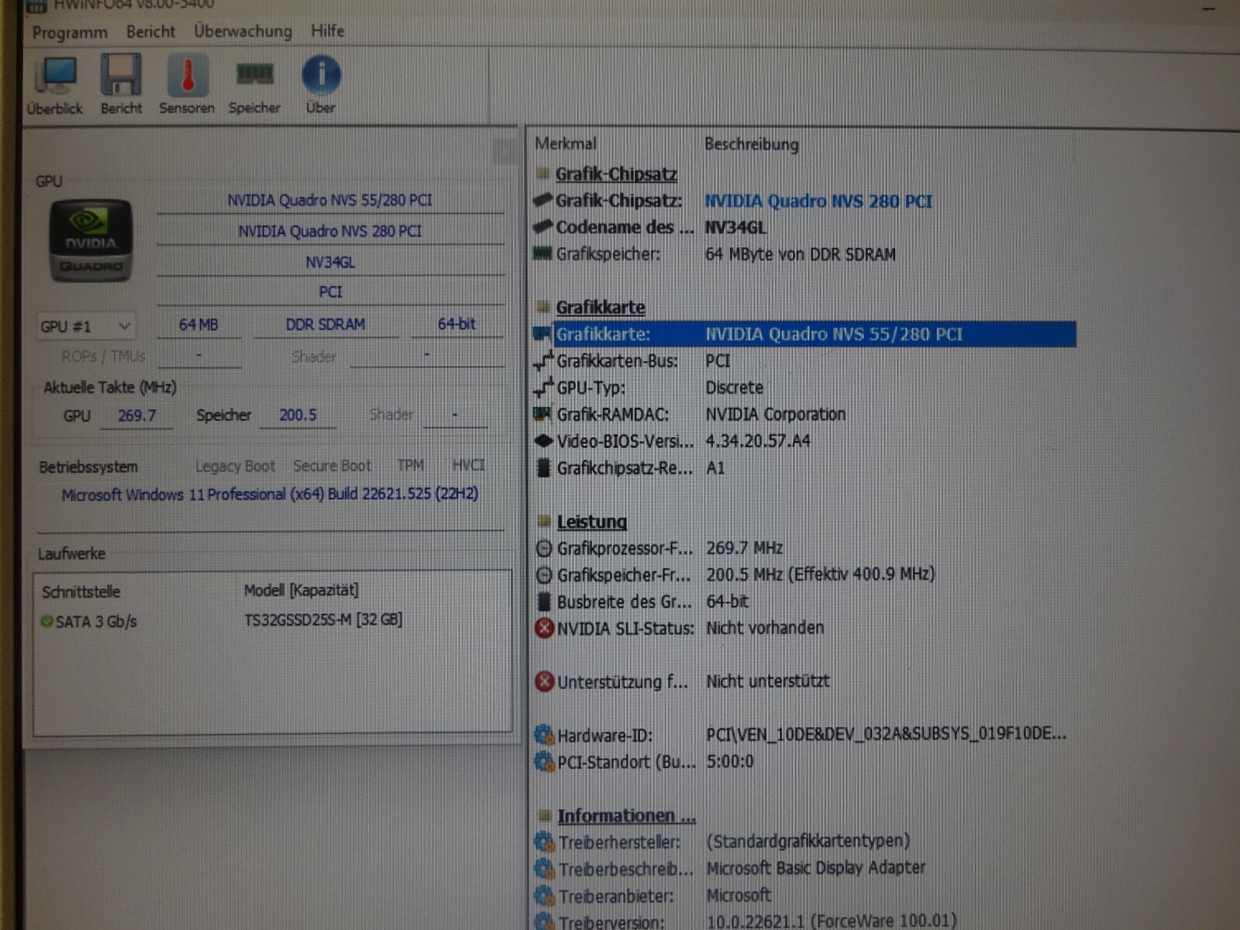Click the Grafikkarte section header
This screenshot has width=1240, height=930.
point(601,307)
